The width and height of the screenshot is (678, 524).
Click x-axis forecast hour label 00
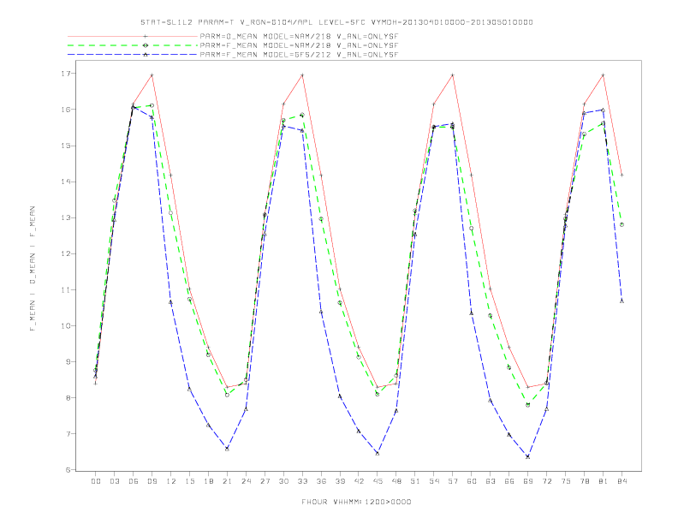(x=96, y=481)
